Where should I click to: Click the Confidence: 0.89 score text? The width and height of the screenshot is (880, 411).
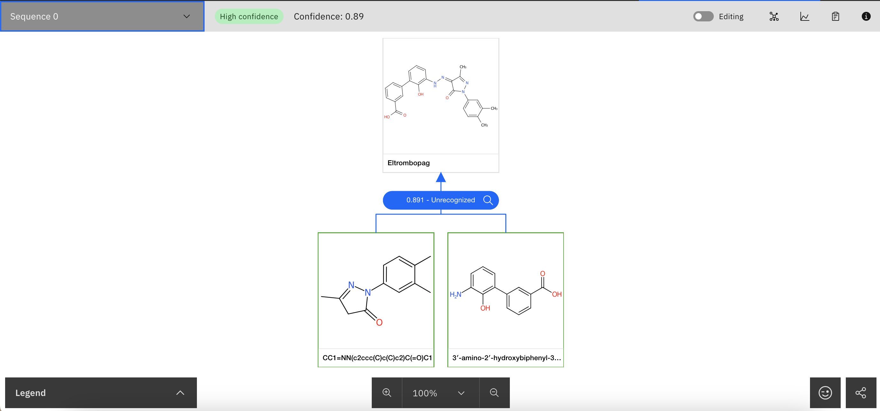(x=329, y=16)
